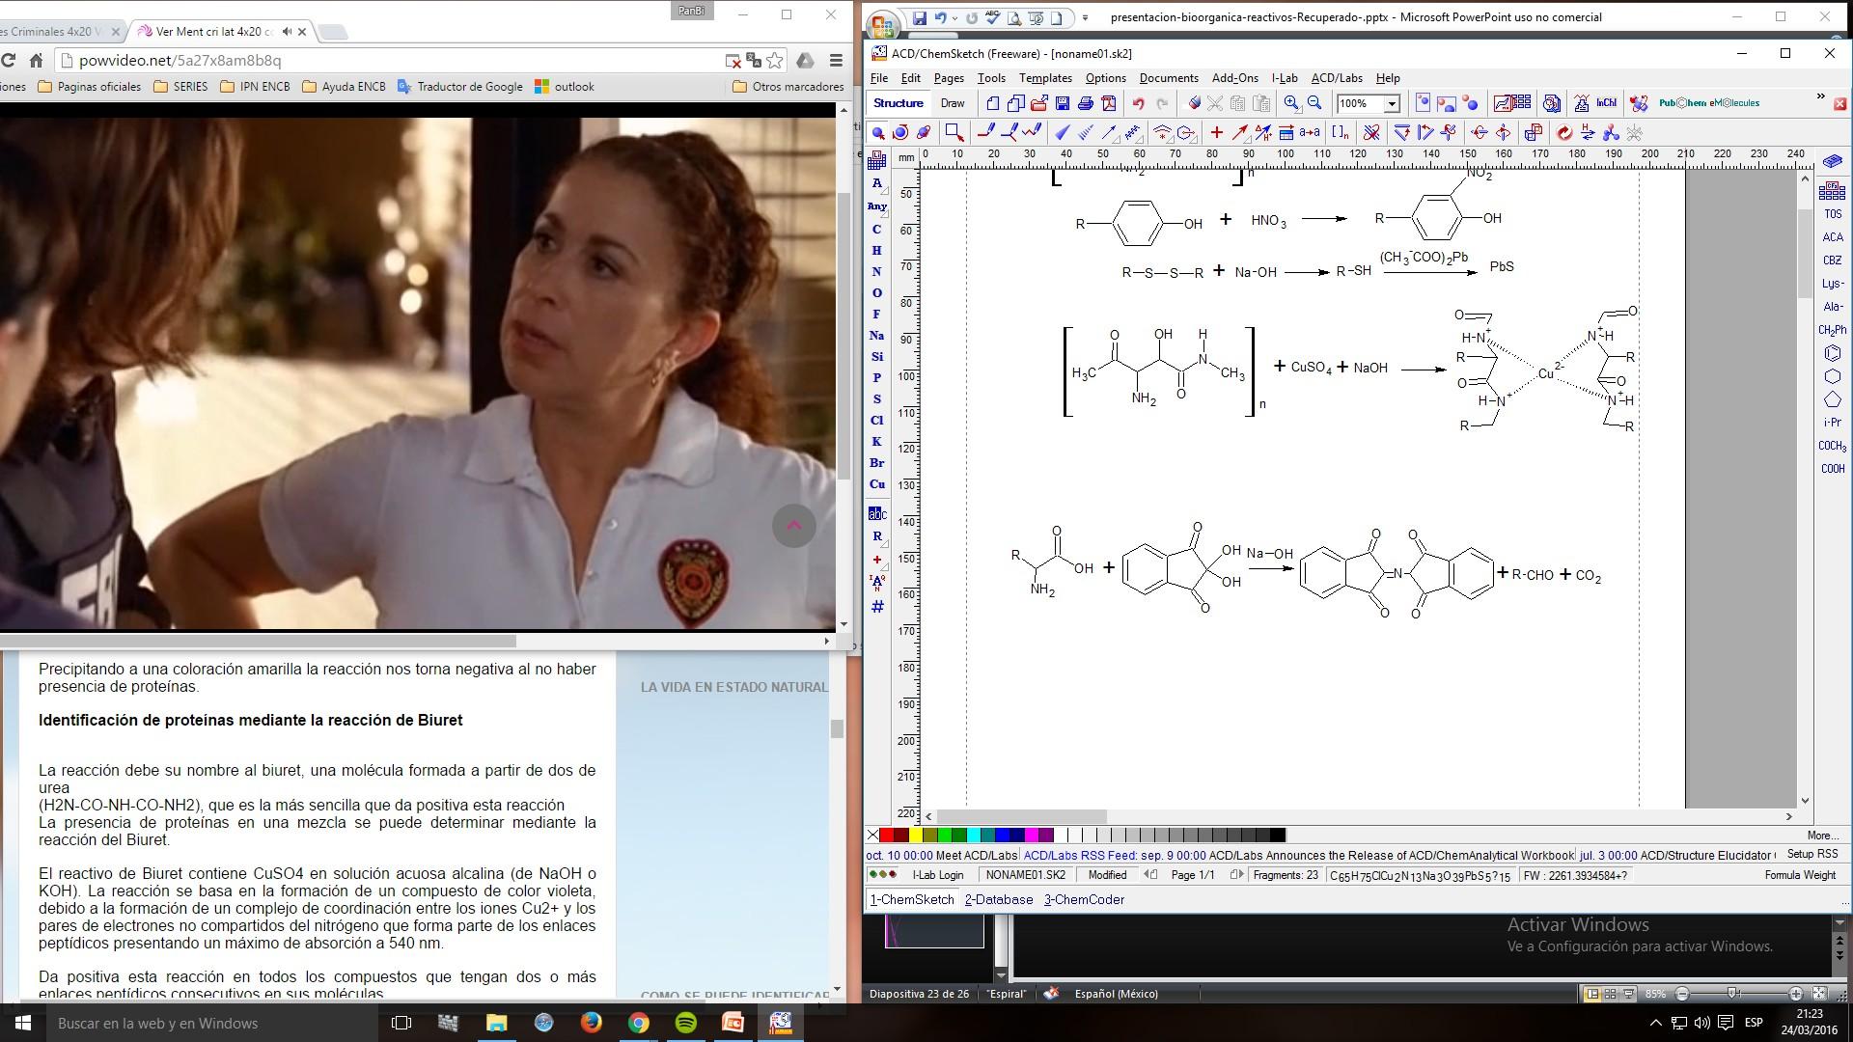This screenshot has height=1042, width=1853.
Task: Open the periodic table icon
Action: click(876, 160)
